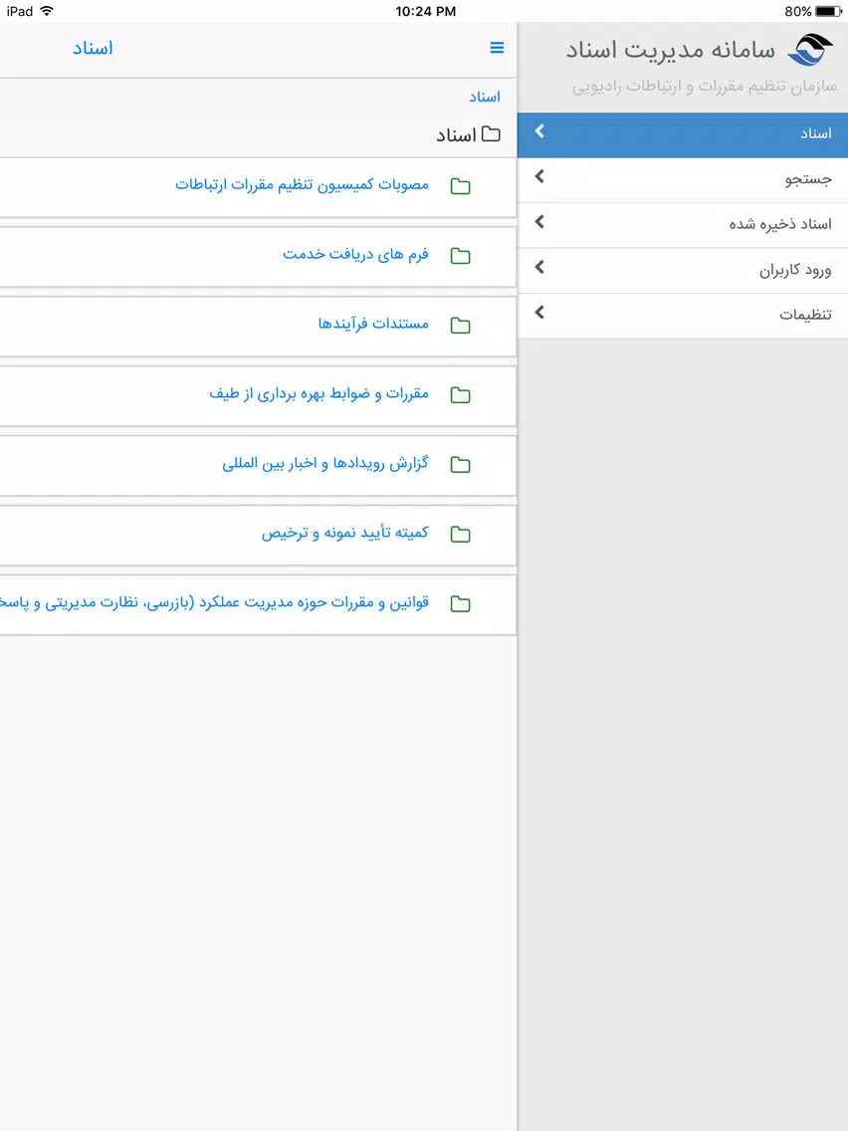Click سازمان تنظیم مقررات و ارتباطات رادیویی subtitle
Viewport: 848px width, 1131px height.
(x=705, y=87)
